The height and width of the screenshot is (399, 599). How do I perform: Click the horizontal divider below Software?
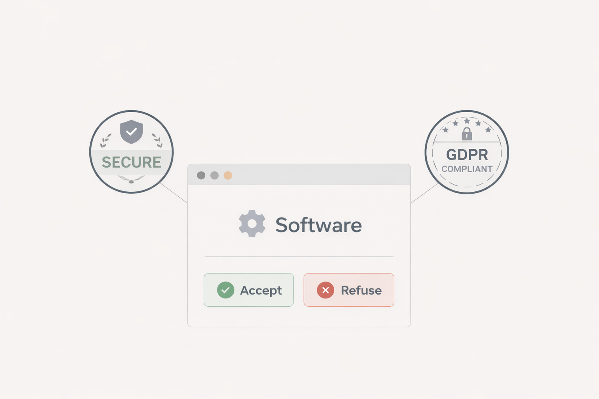[x=299, y=257]
